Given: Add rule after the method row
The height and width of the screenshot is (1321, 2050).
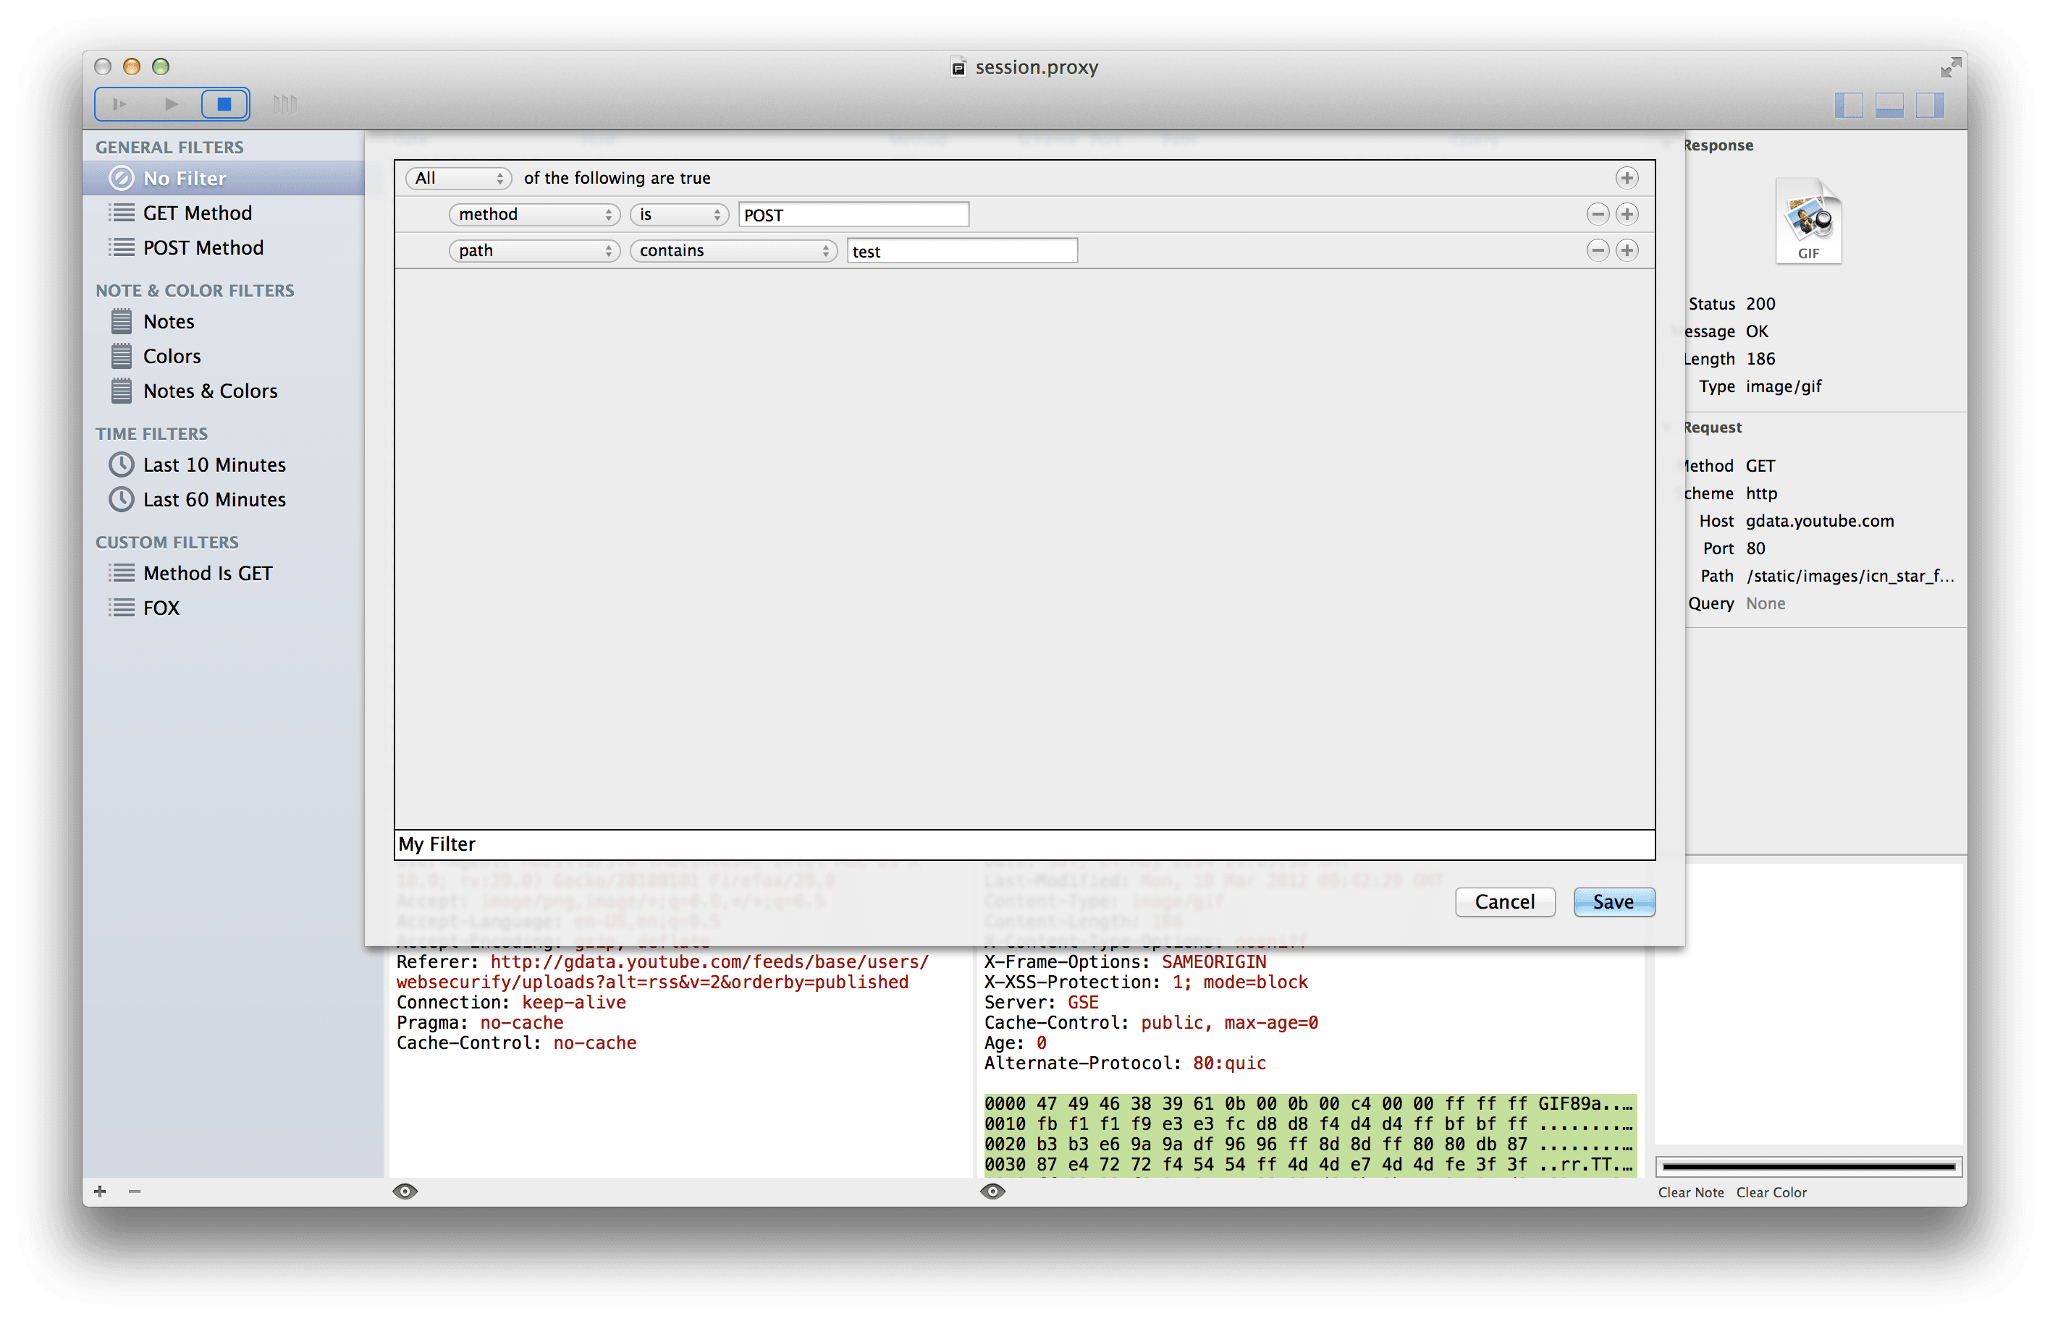Looking at the screenshot, I should (1626, 214).
